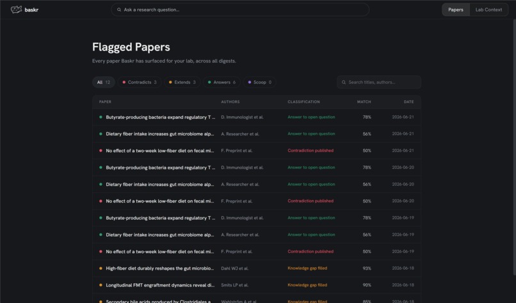Sort by the Classification column header
516x303 pixels.
click(303, 102)
